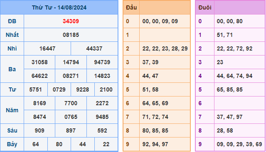Image resolution: width=266 pixels, height=152 pixels.
Task: Click Đuôi values 65, 85, 85
Action: [x=229, y=89]
